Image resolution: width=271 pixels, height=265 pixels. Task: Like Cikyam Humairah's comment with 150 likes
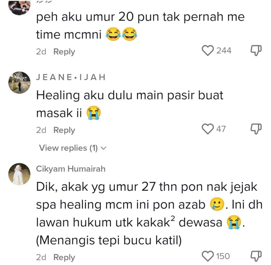pyautogui.click(x=208, y=256)
